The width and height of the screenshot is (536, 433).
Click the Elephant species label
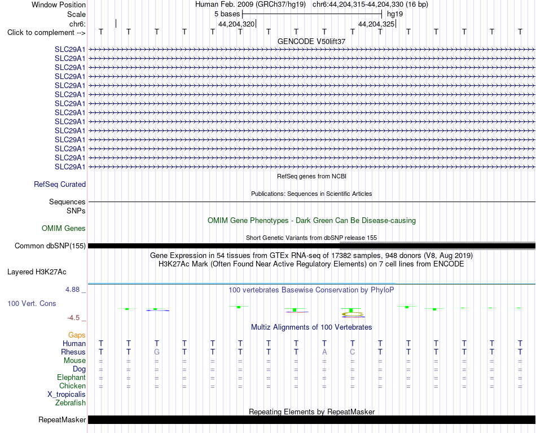[x=71, y=378]
